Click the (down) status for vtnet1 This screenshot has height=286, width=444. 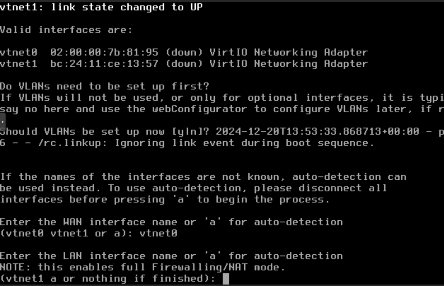[184, 64]
